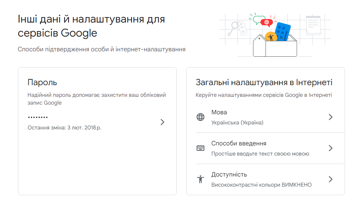Click the globe icon beside Мова

pos(200,117)
